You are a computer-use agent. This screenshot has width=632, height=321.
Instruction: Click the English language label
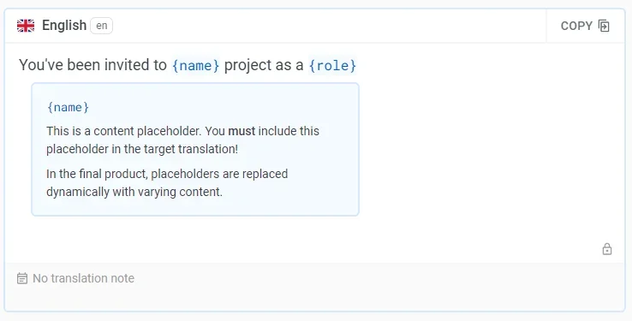[64, 26]
